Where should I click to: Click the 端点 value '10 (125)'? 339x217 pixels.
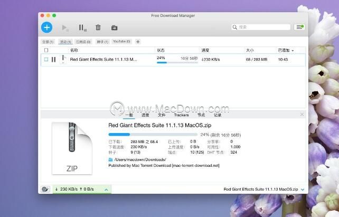[x=197, y=153]
